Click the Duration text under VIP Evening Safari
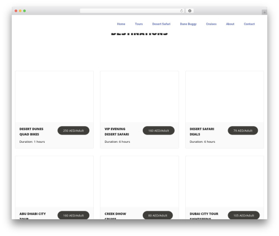Image resolution: width=279 pixels, height=236 pixels. (117, 142)
